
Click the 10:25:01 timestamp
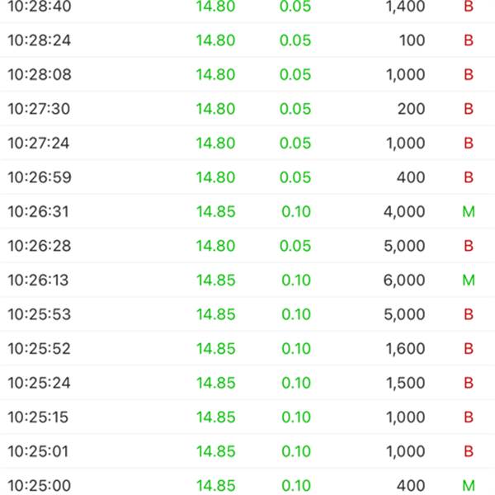38,451
